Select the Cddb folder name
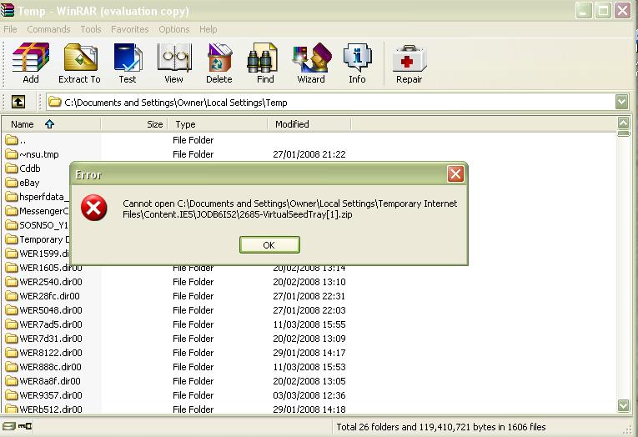This screenshot has width=638, height=437. point(30,168)
